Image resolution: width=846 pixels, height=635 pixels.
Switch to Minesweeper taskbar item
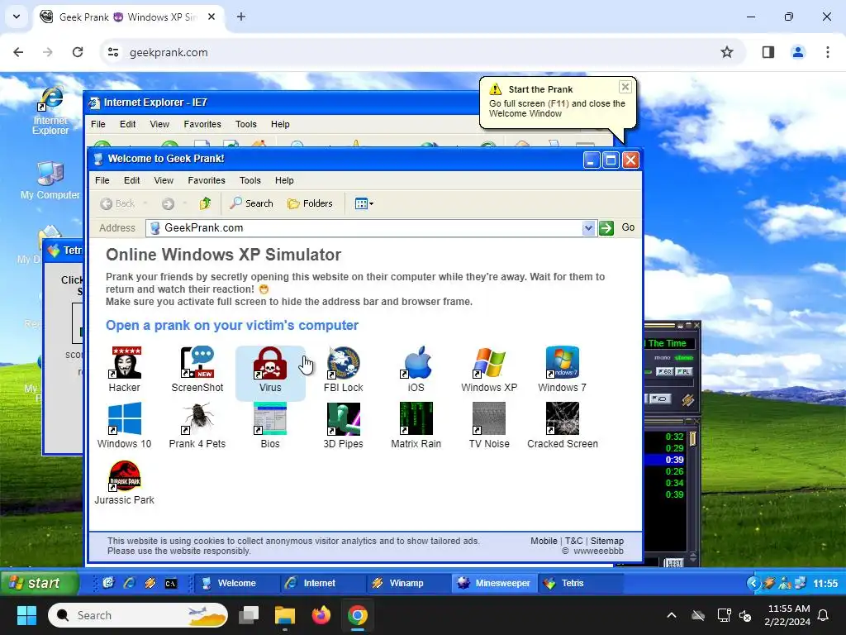(x=495, y=583)
